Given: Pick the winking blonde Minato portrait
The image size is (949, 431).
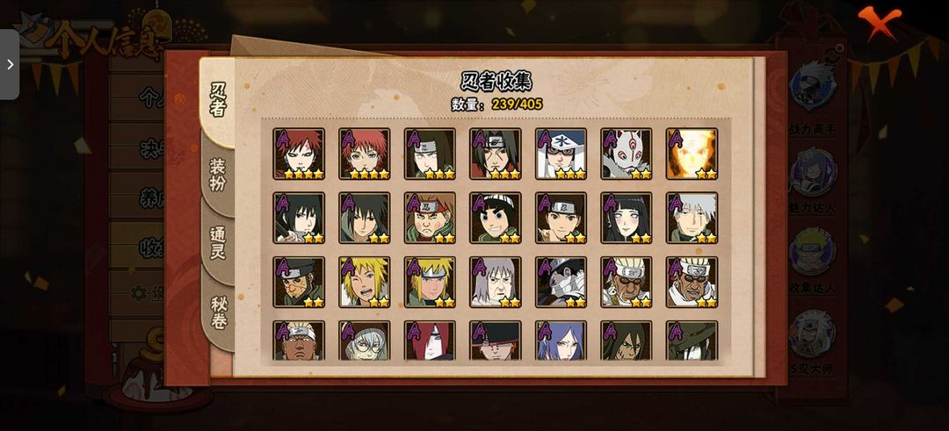Looking at the screenshot, I should (x=365, y=283).
